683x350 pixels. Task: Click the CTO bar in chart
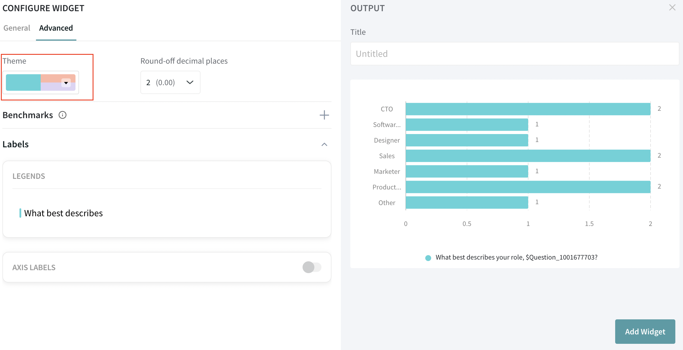pyautogui.click(x=528, y=109)
